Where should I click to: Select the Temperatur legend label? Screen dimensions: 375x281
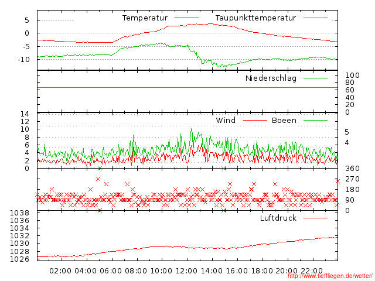coord(145,18)
